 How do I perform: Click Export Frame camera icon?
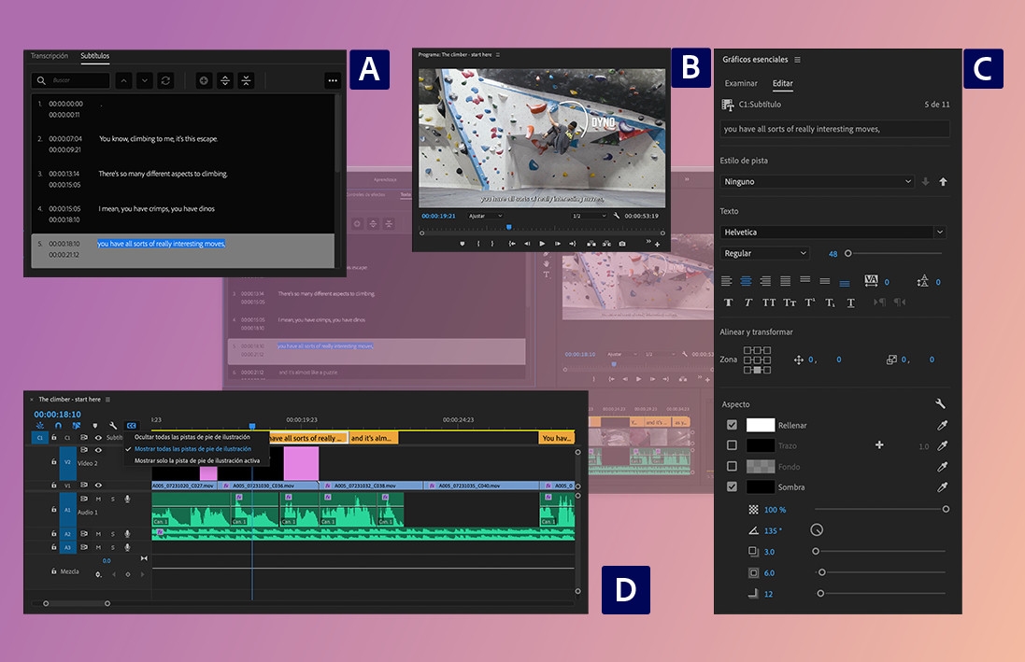(621, 243)
